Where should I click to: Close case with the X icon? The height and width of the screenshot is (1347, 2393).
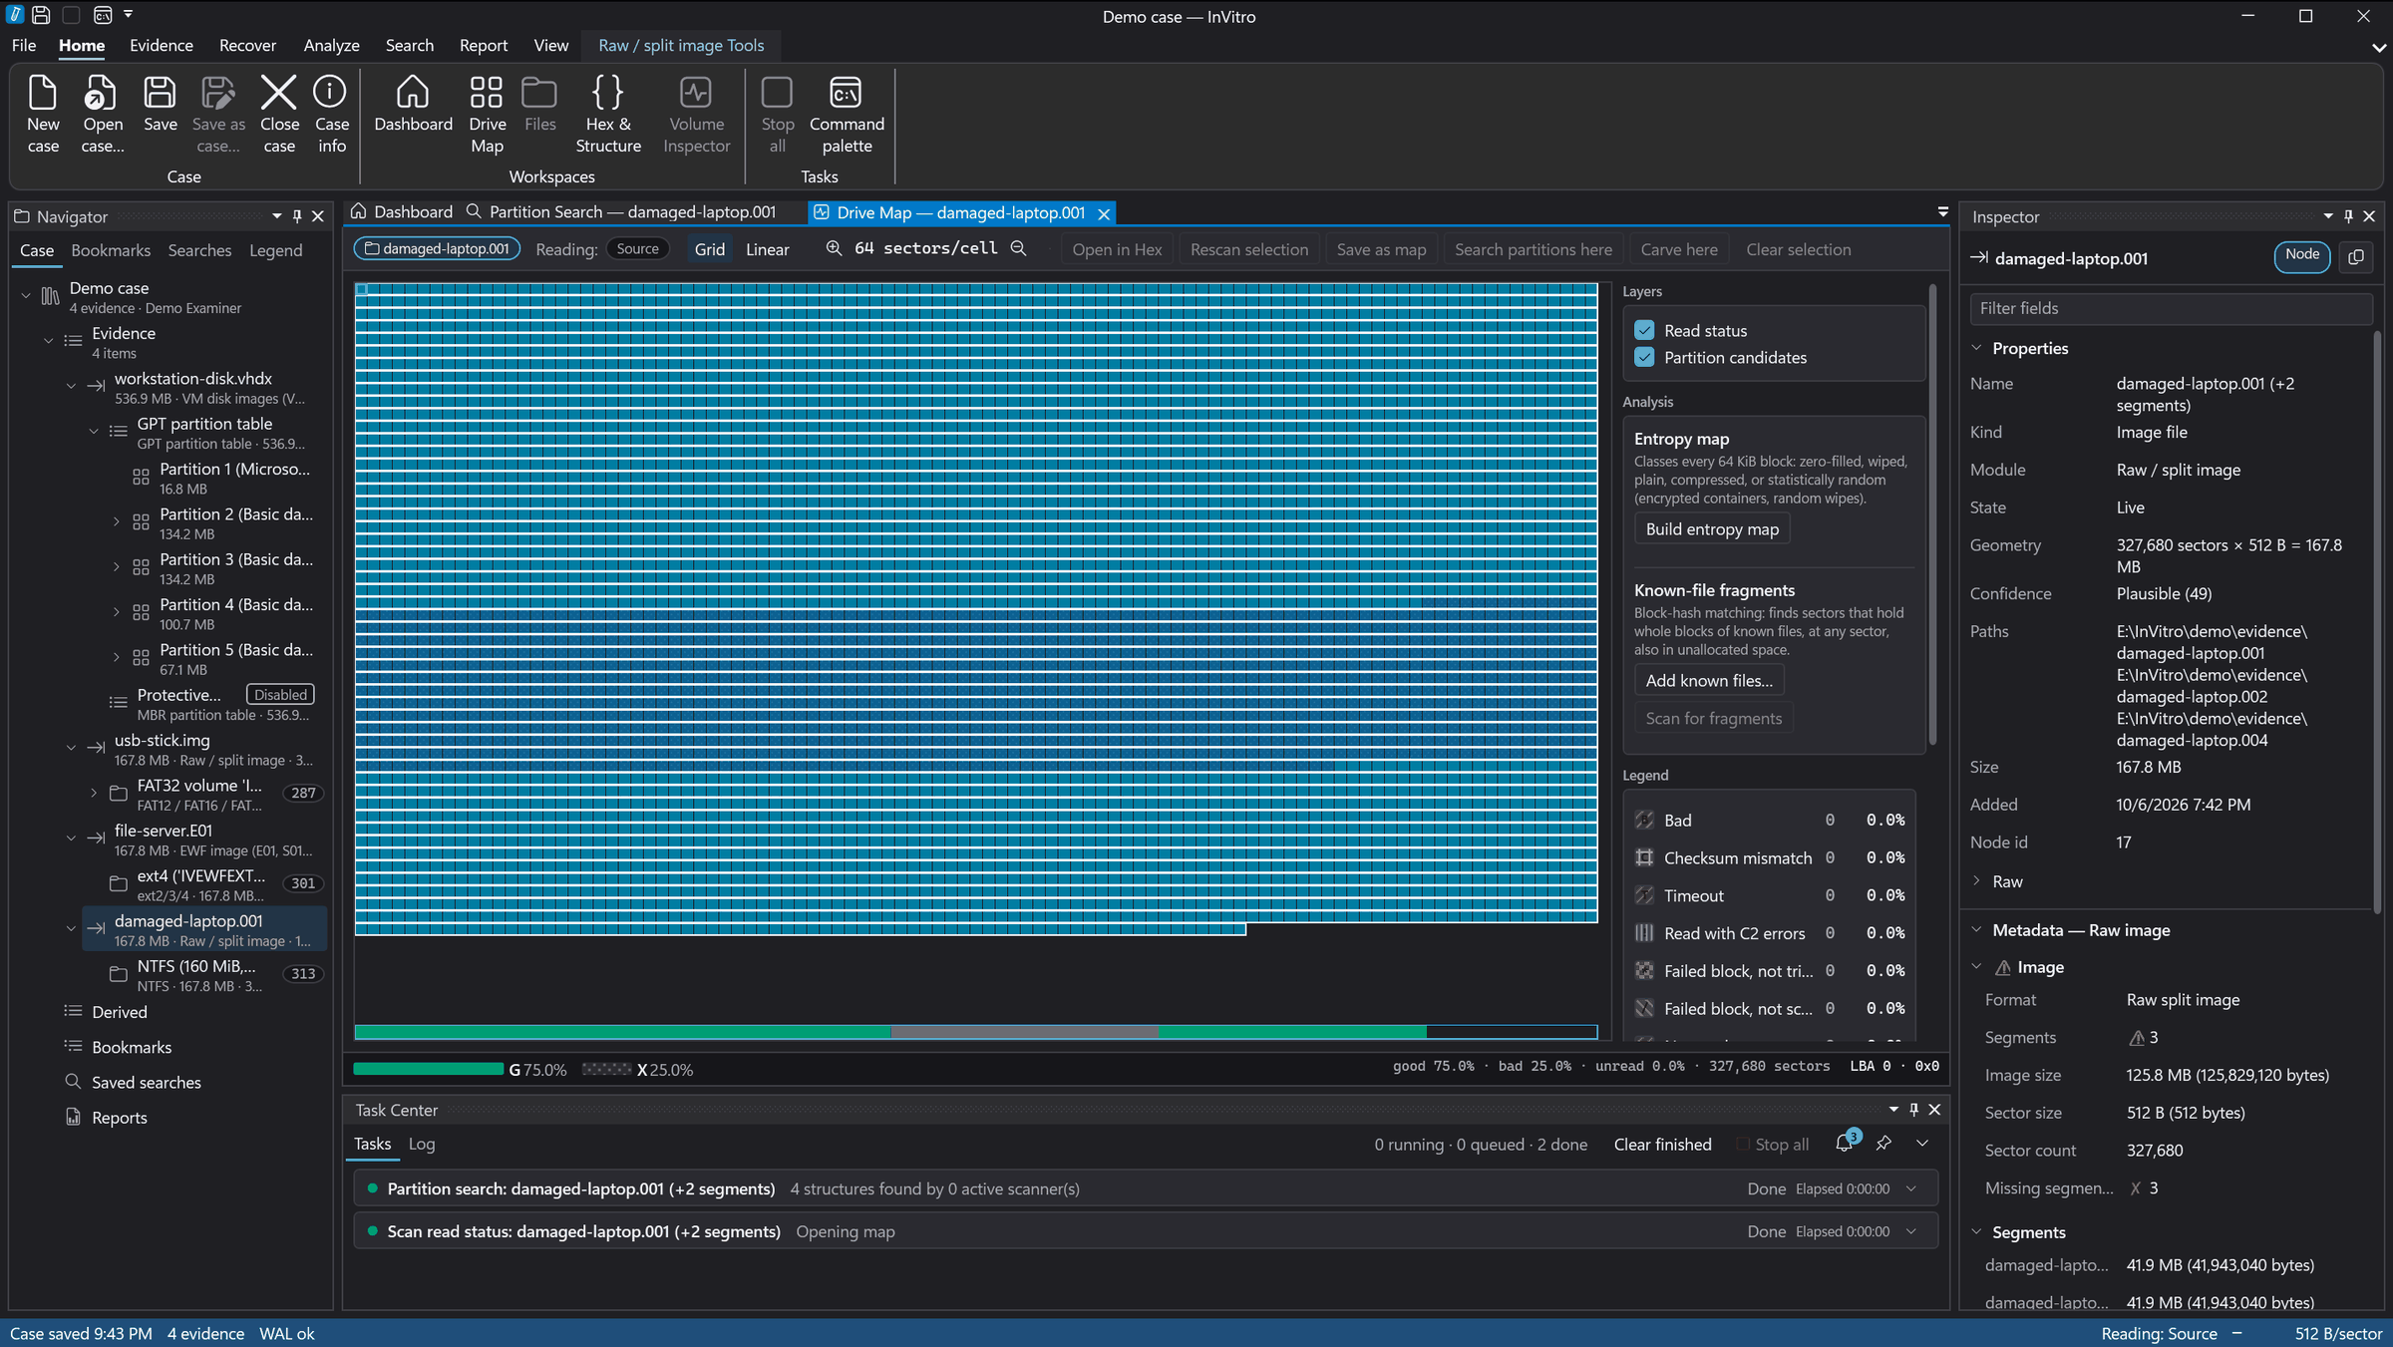pos(279,114)
